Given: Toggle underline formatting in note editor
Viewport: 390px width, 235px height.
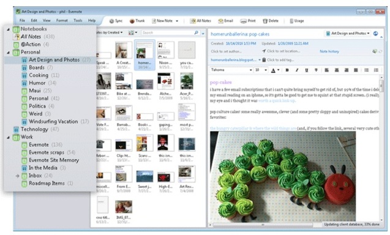Looking at the screenshot, I should 306,70.
